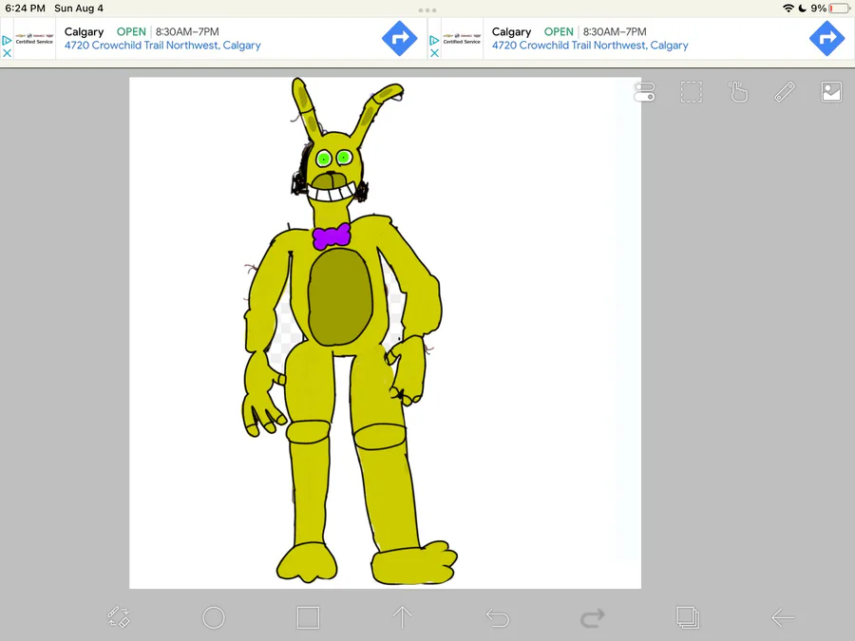Undo the last stroke
The height and width of the screenshot is (641, 855).
(x=497, y=617)
